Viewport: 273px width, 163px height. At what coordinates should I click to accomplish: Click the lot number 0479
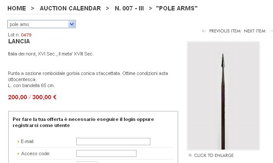coord(26,35)
